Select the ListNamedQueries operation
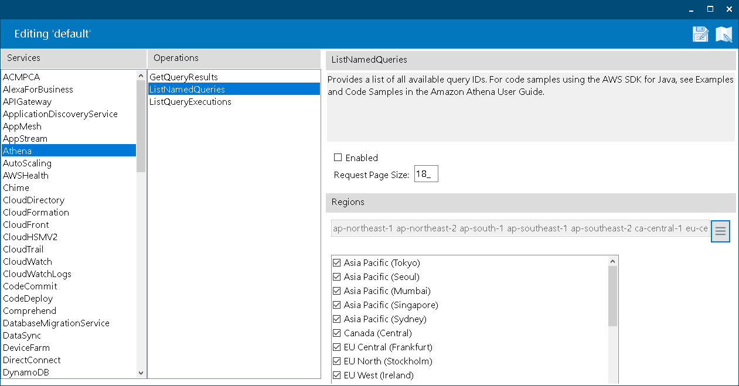Image resolution: width=739 pixels, height=386 pixels. click(x=234, y=90)
